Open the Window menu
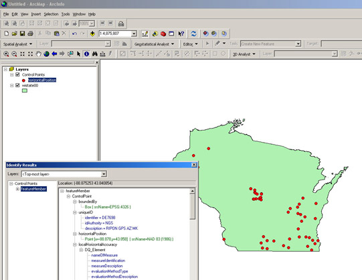This screenshot has height=280, width=362. pyautogui.click(x=79, y=14)
